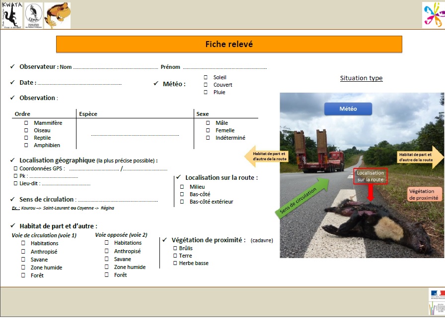The width and height of the screenshot is (445, 319).
Task: Click the GEPOG bird logo
Action: coord(33,15)
